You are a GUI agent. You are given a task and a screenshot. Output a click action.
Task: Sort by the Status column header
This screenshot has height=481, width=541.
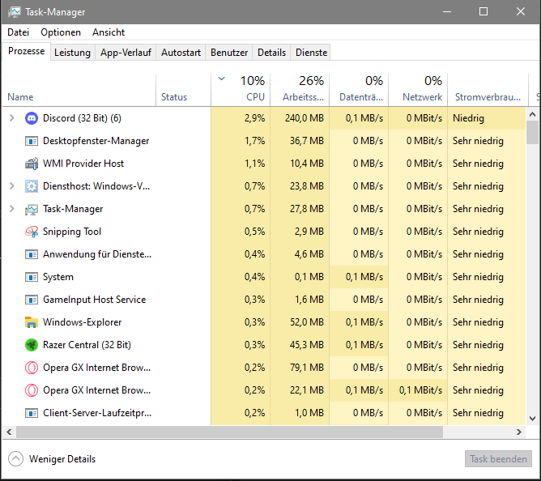tap(183, 90)
